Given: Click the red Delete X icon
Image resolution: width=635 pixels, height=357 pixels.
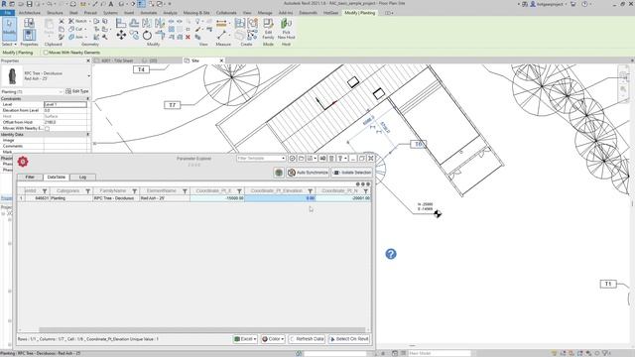Looking at the screenshot, I should click(188, 37).
